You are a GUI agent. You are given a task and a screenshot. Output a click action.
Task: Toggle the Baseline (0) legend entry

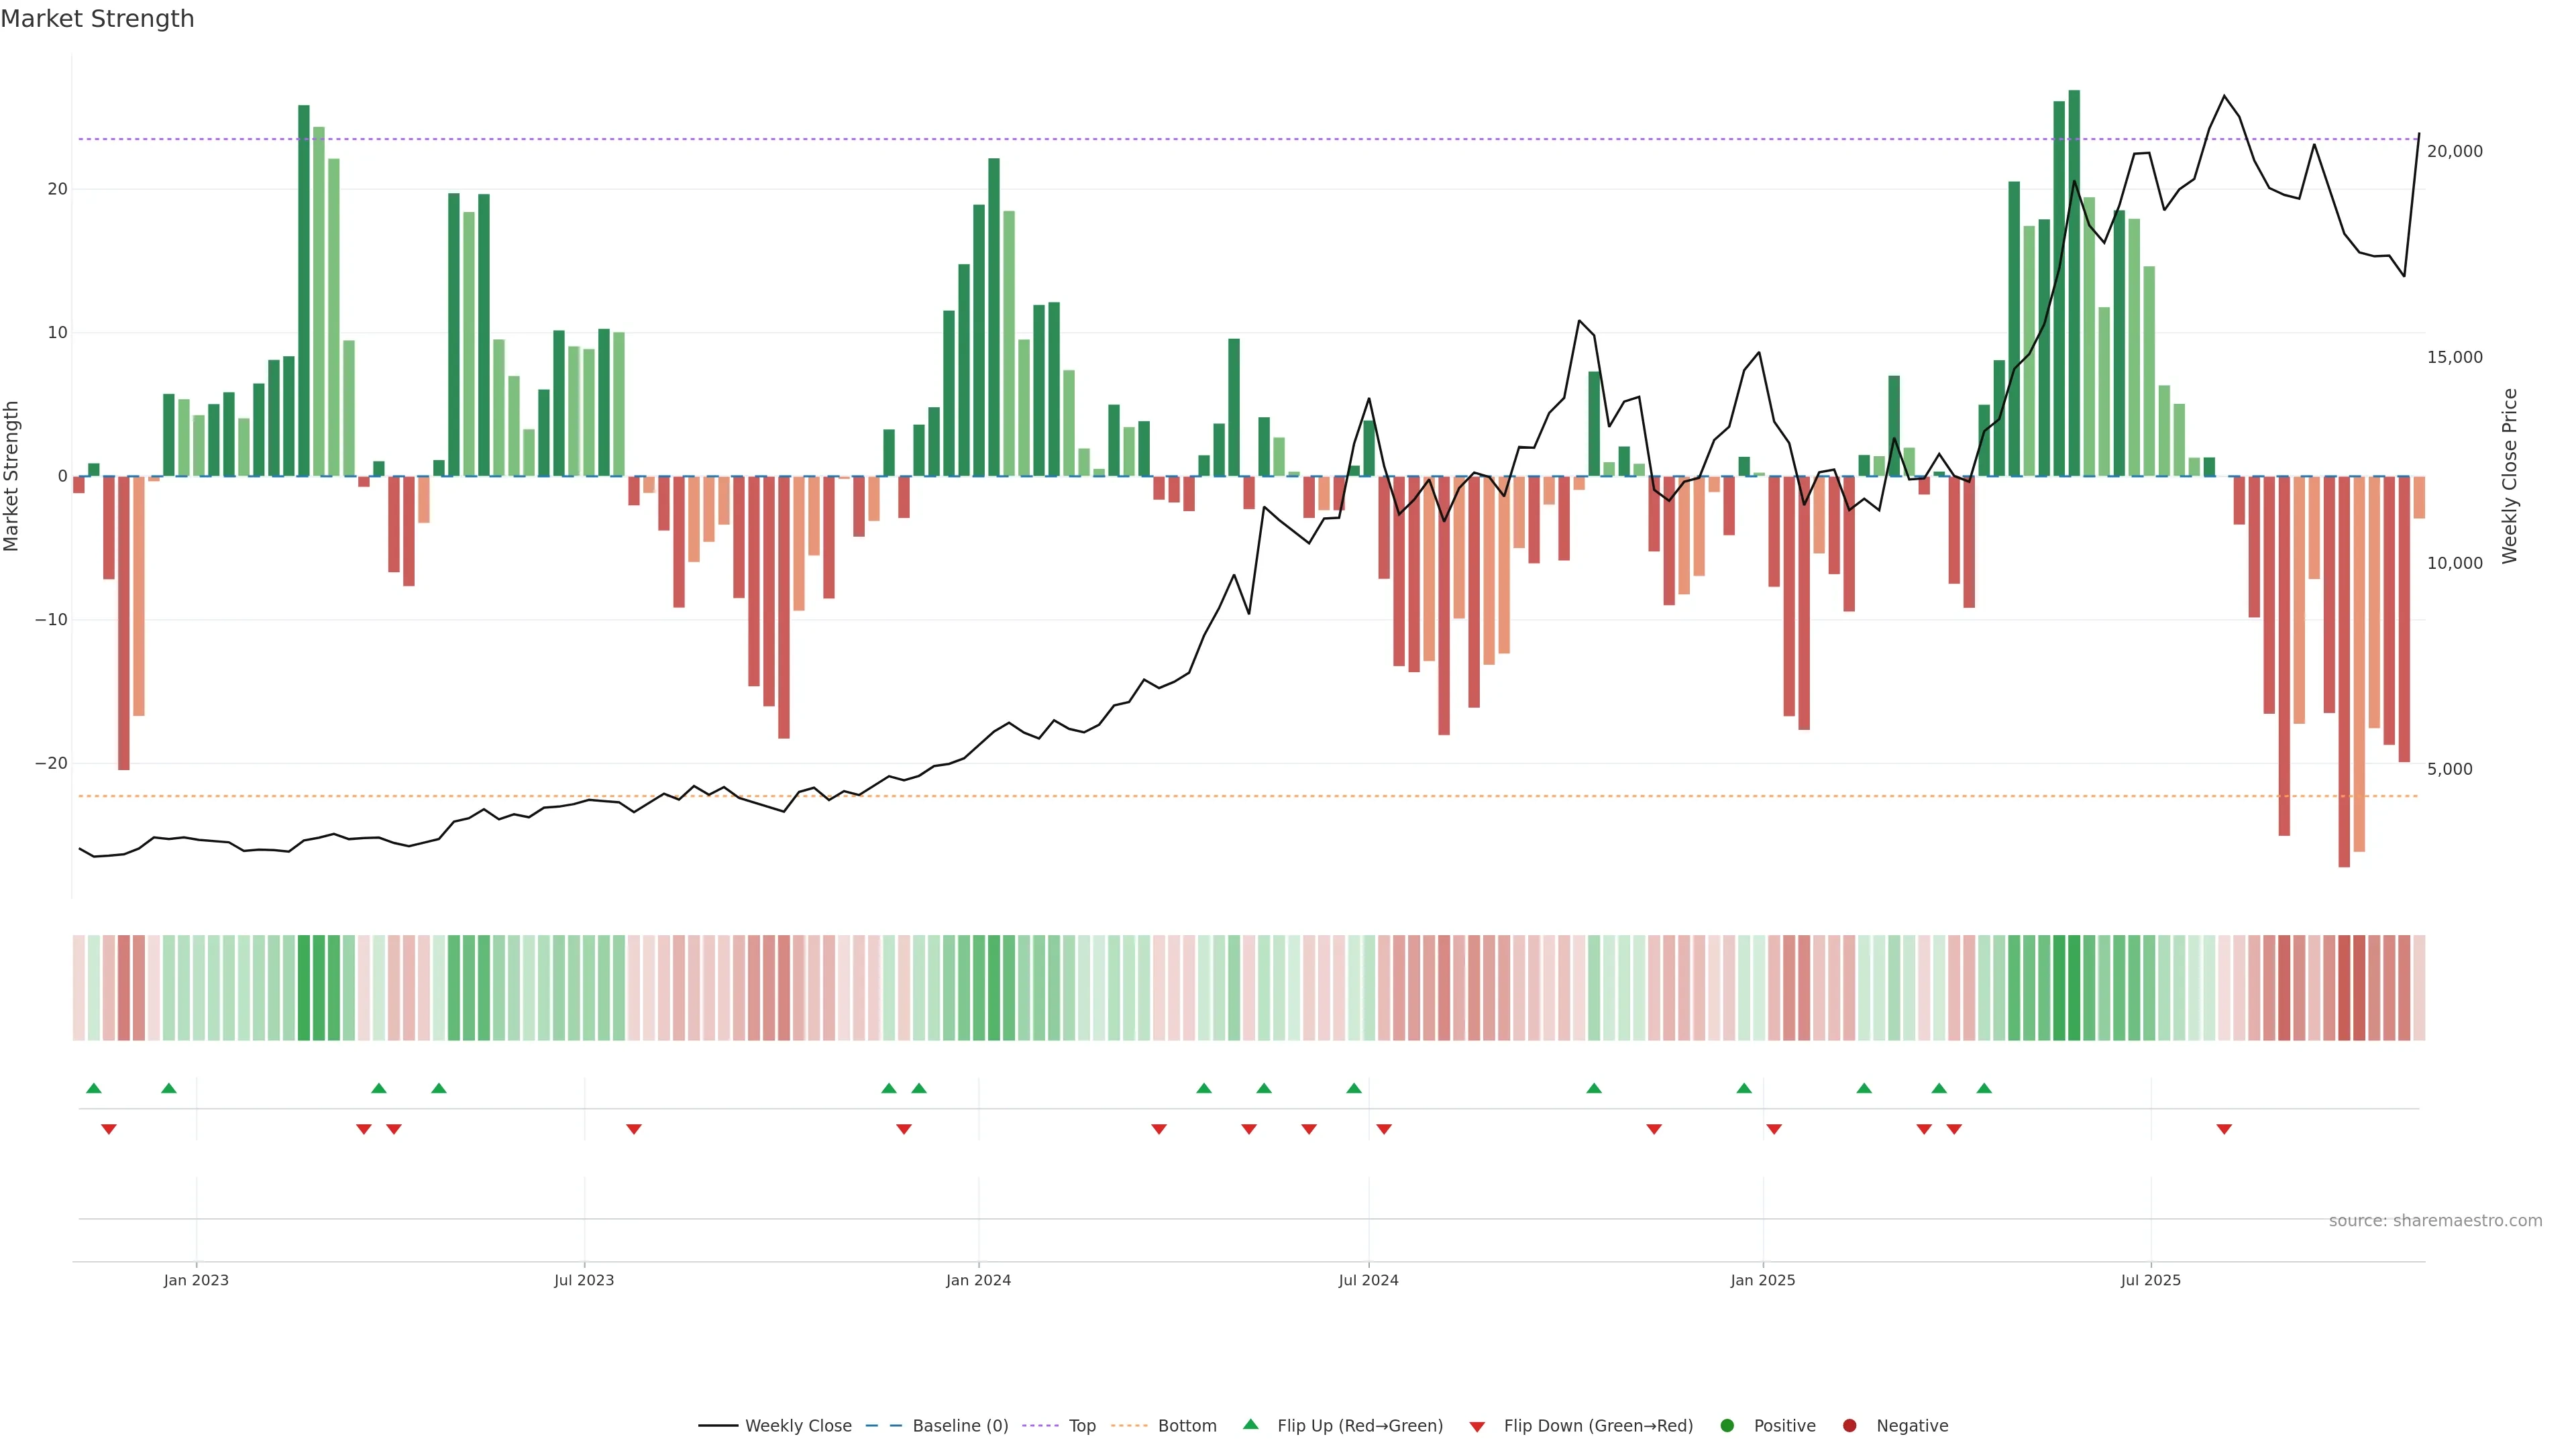coord(959,1426)
